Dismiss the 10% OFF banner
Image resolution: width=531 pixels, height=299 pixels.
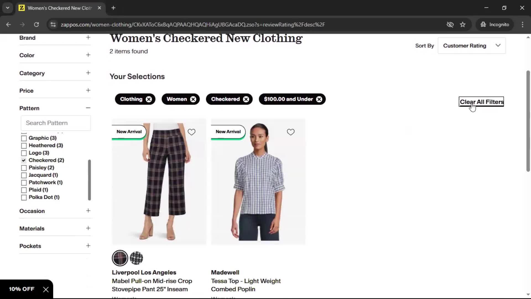pyautogui.click(x=46, y=289)
